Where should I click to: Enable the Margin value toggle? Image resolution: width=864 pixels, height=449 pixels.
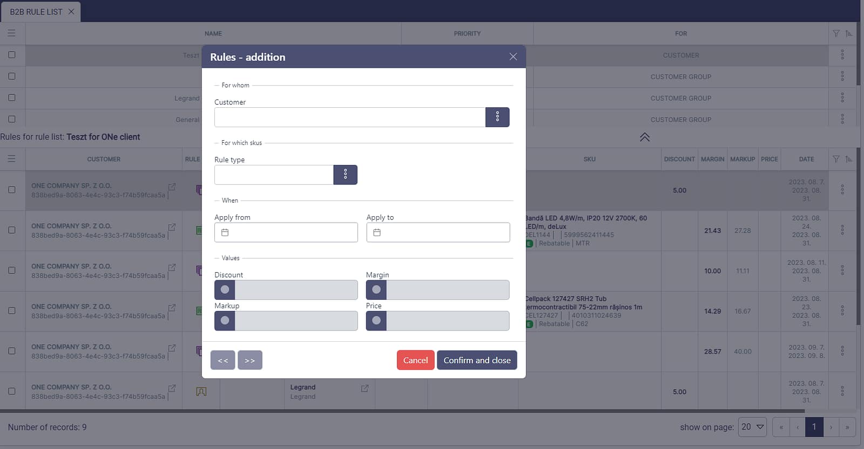click(x=376, y=290)
